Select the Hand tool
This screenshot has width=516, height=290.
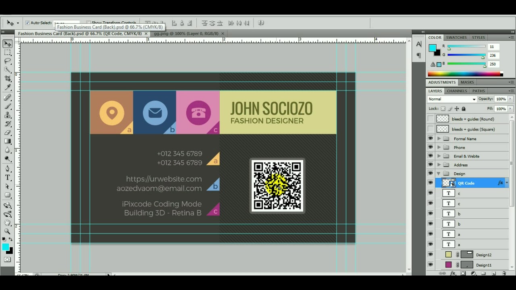pyautogui.click(x=8, y=223)
